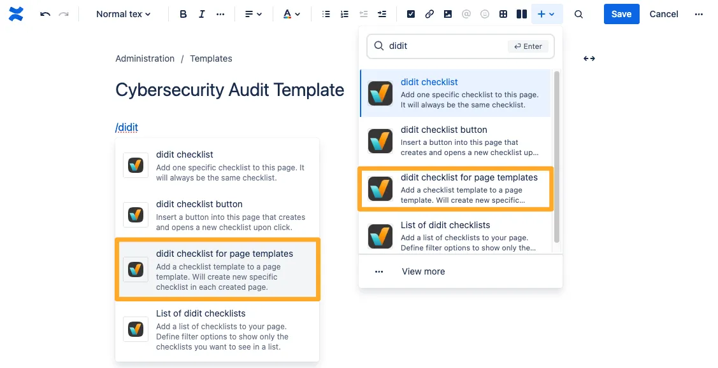This screenshot has height=368, width=718.
Task: Insert a bullet list
Action: pos(326,14)
